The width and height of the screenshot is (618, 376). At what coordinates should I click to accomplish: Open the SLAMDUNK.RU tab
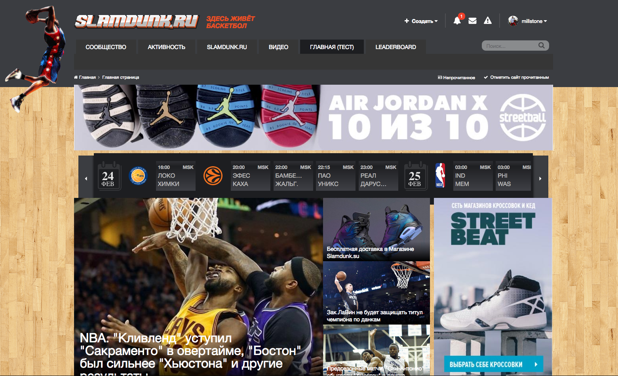pyautogui.click(x=227, y=47)
